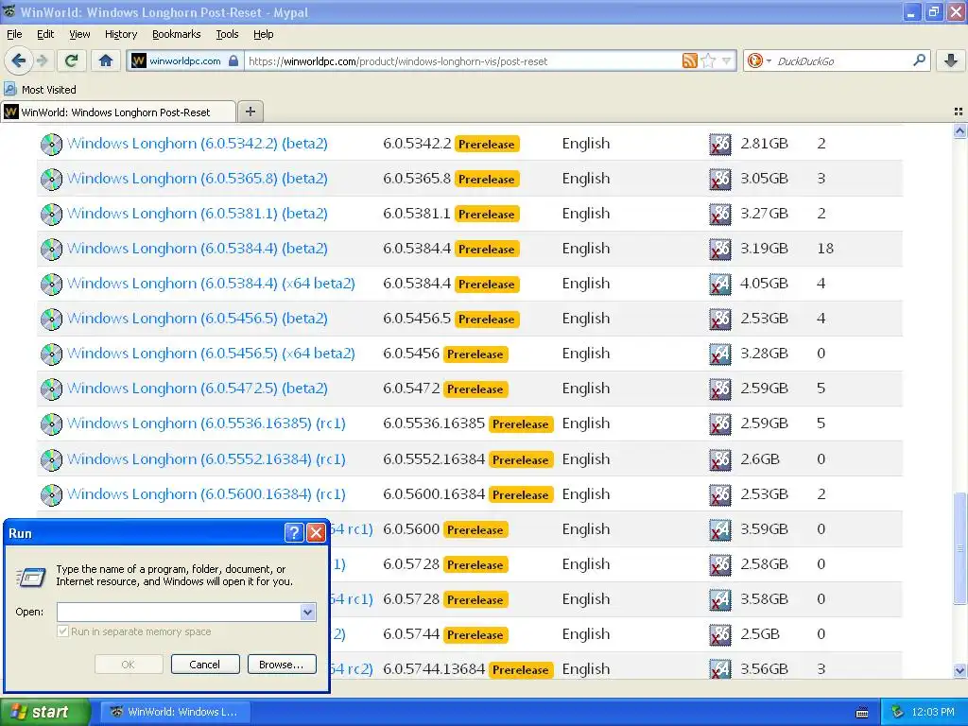Open the Edit menu

45,34
